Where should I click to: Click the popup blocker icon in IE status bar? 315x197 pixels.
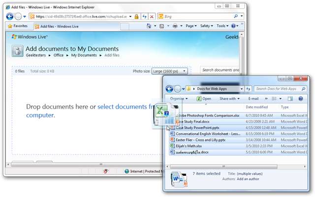[x=106, y=171]
